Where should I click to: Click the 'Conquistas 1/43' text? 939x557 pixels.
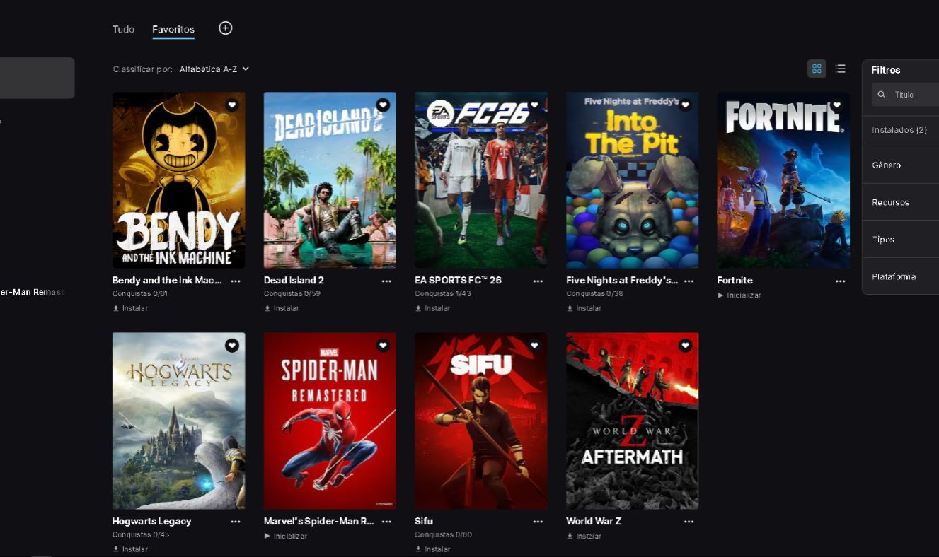point(443,293)
